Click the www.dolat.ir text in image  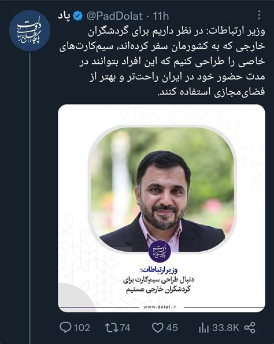coord(160,307)
